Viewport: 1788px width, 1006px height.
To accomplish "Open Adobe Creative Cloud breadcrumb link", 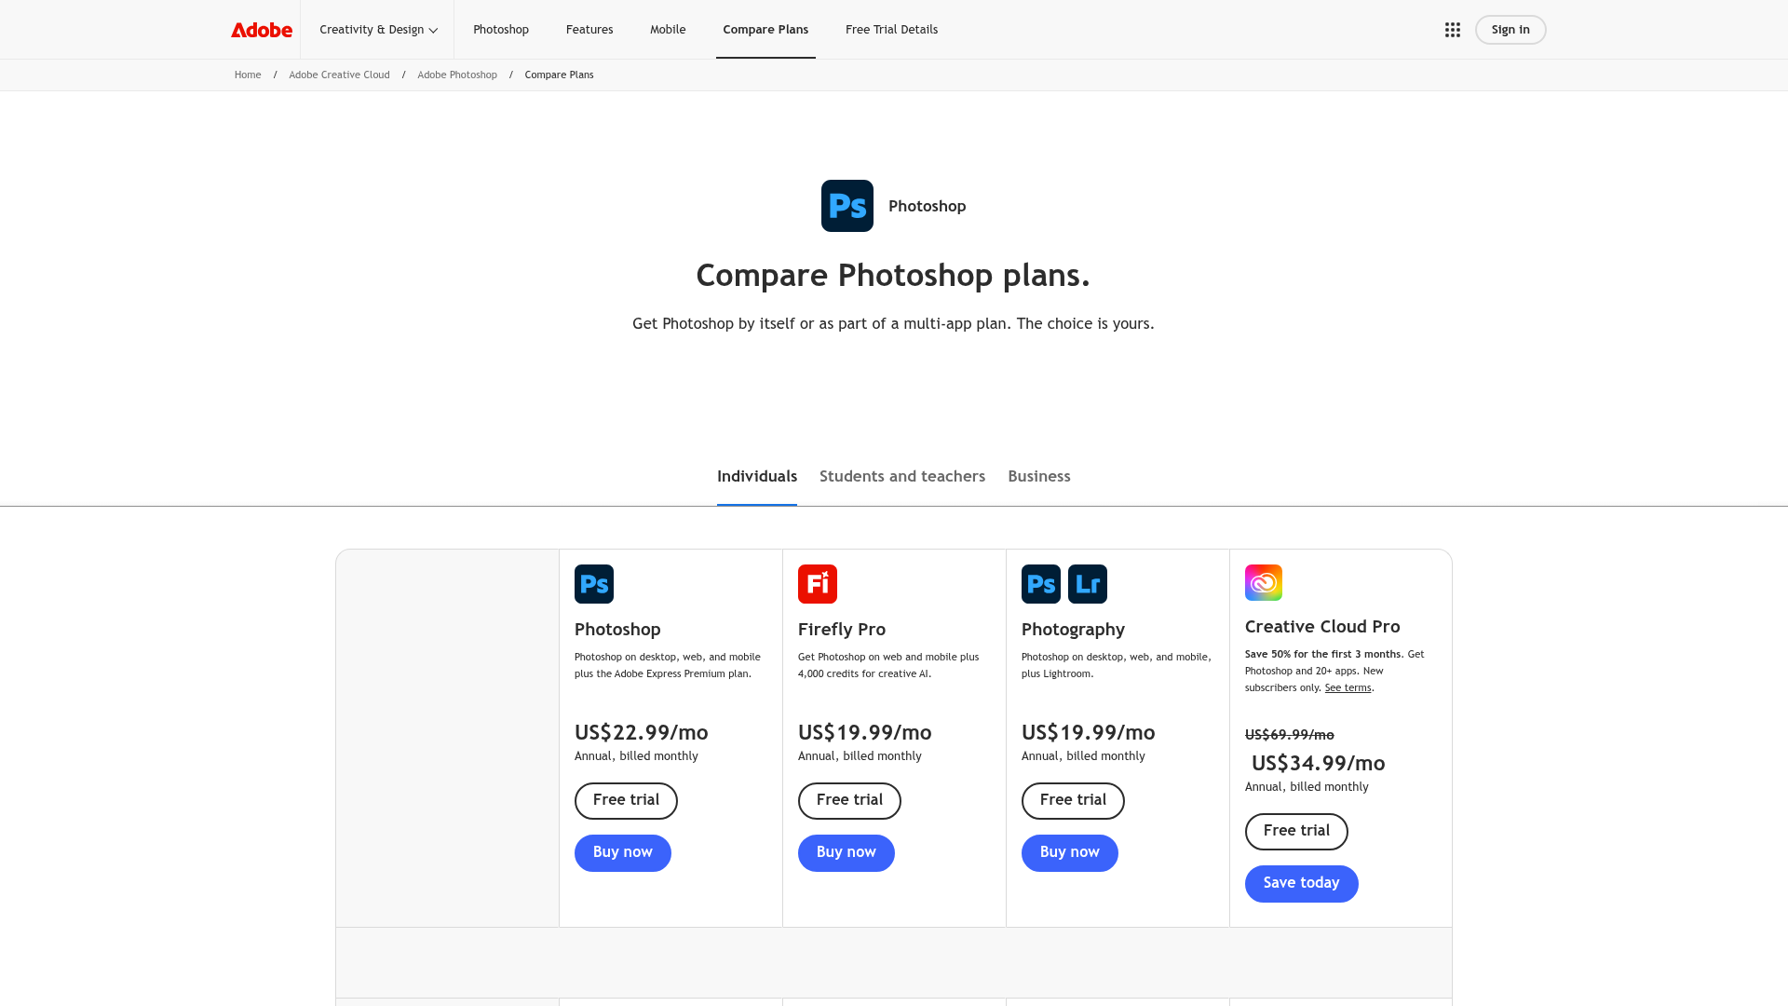I will [x=339, y=75].
